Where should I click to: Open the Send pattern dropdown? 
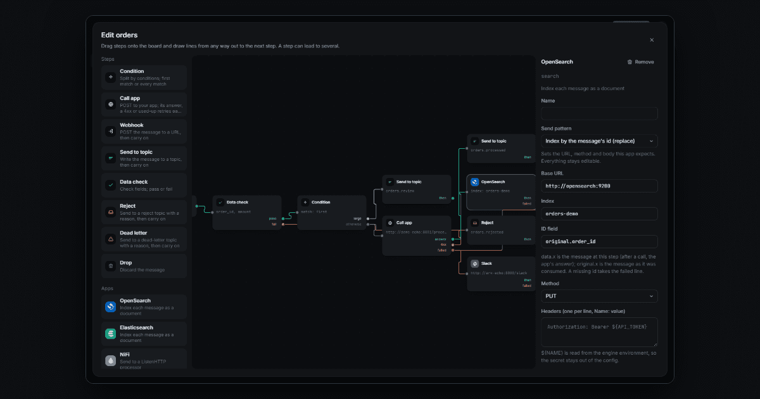coord(599,141)
